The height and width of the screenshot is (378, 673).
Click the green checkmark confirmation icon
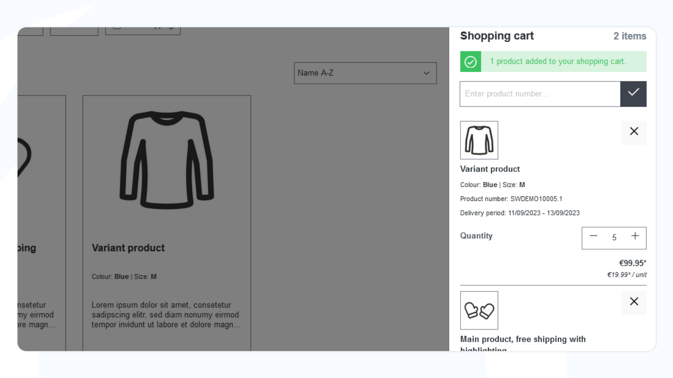[x=470, y=61]
